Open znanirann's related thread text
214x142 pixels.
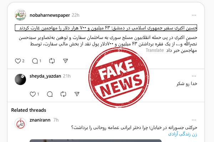click(134, 128)
